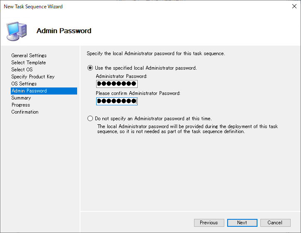This screenshot has height=233, width=301.
Task: Jump to the Select OS step
Action: pyautogui.click(x=22, y=70)
